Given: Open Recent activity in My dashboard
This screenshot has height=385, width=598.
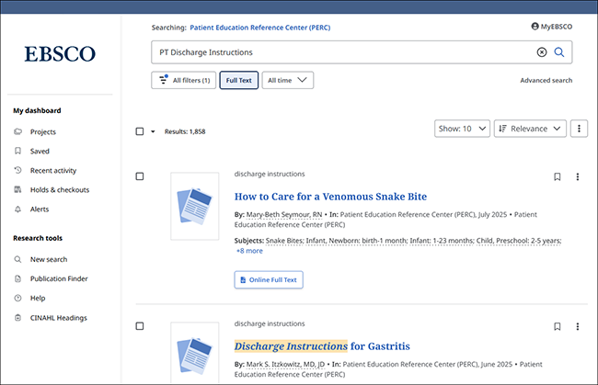Looking at the screenshot, I should pyautogui.click(x=53, y=171).
